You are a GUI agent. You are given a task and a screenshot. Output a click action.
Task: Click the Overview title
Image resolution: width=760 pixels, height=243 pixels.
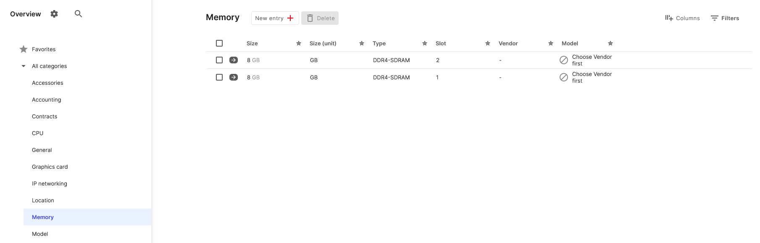25,14
